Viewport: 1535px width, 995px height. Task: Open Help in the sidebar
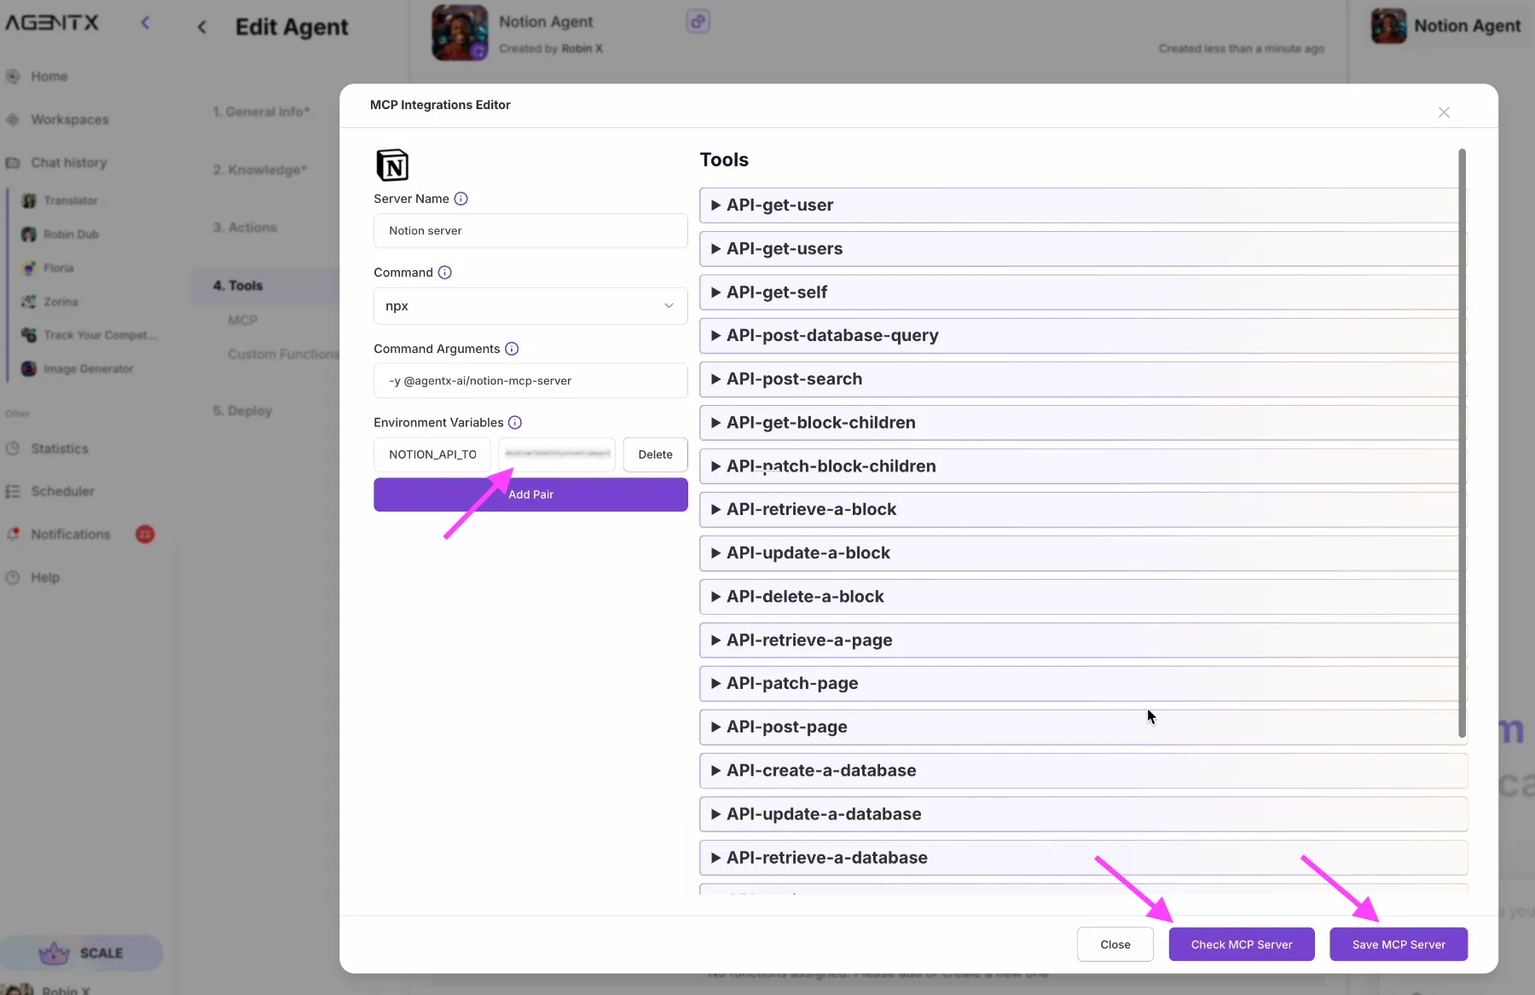click(x=45, y=577)
